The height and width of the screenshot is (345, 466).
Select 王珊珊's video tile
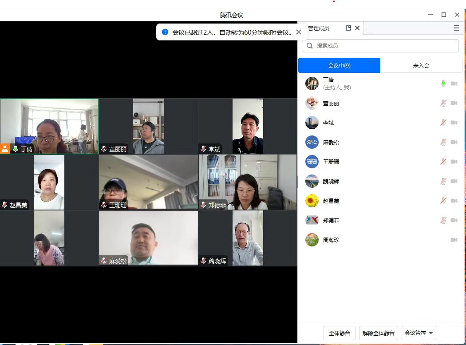point(148,182)
